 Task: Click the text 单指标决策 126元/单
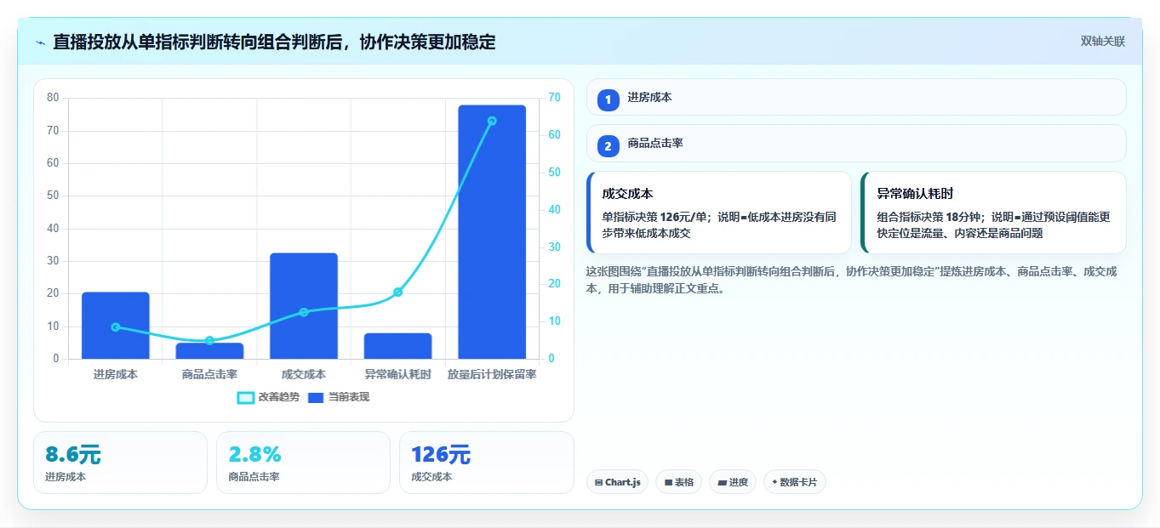click(x=656, y=217)
